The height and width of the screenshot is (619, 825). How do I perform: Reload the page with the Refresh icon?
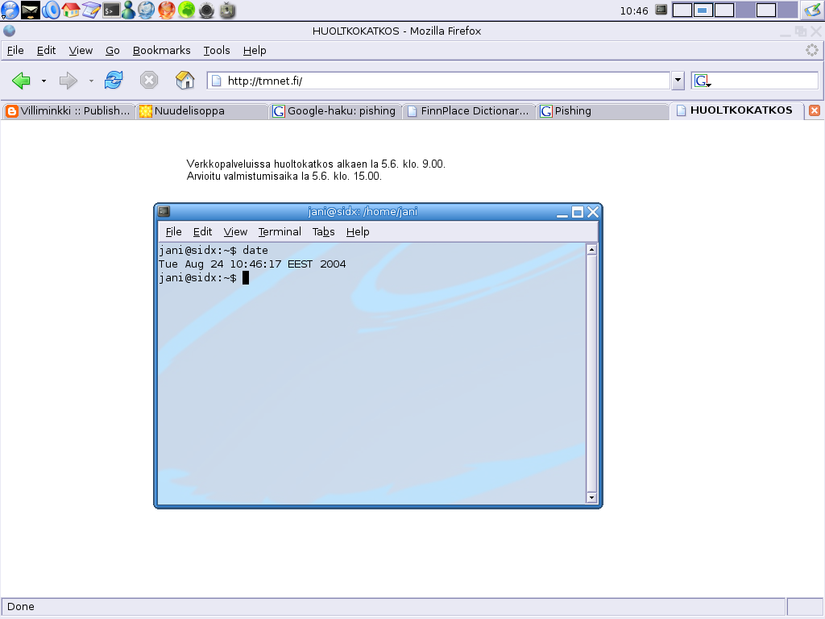point(114,81)
